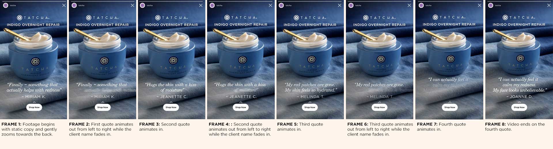Click the tatcha profile avatar in Frame 8
The width and height of the screenshot is (553, 149).
coord(491,5)
